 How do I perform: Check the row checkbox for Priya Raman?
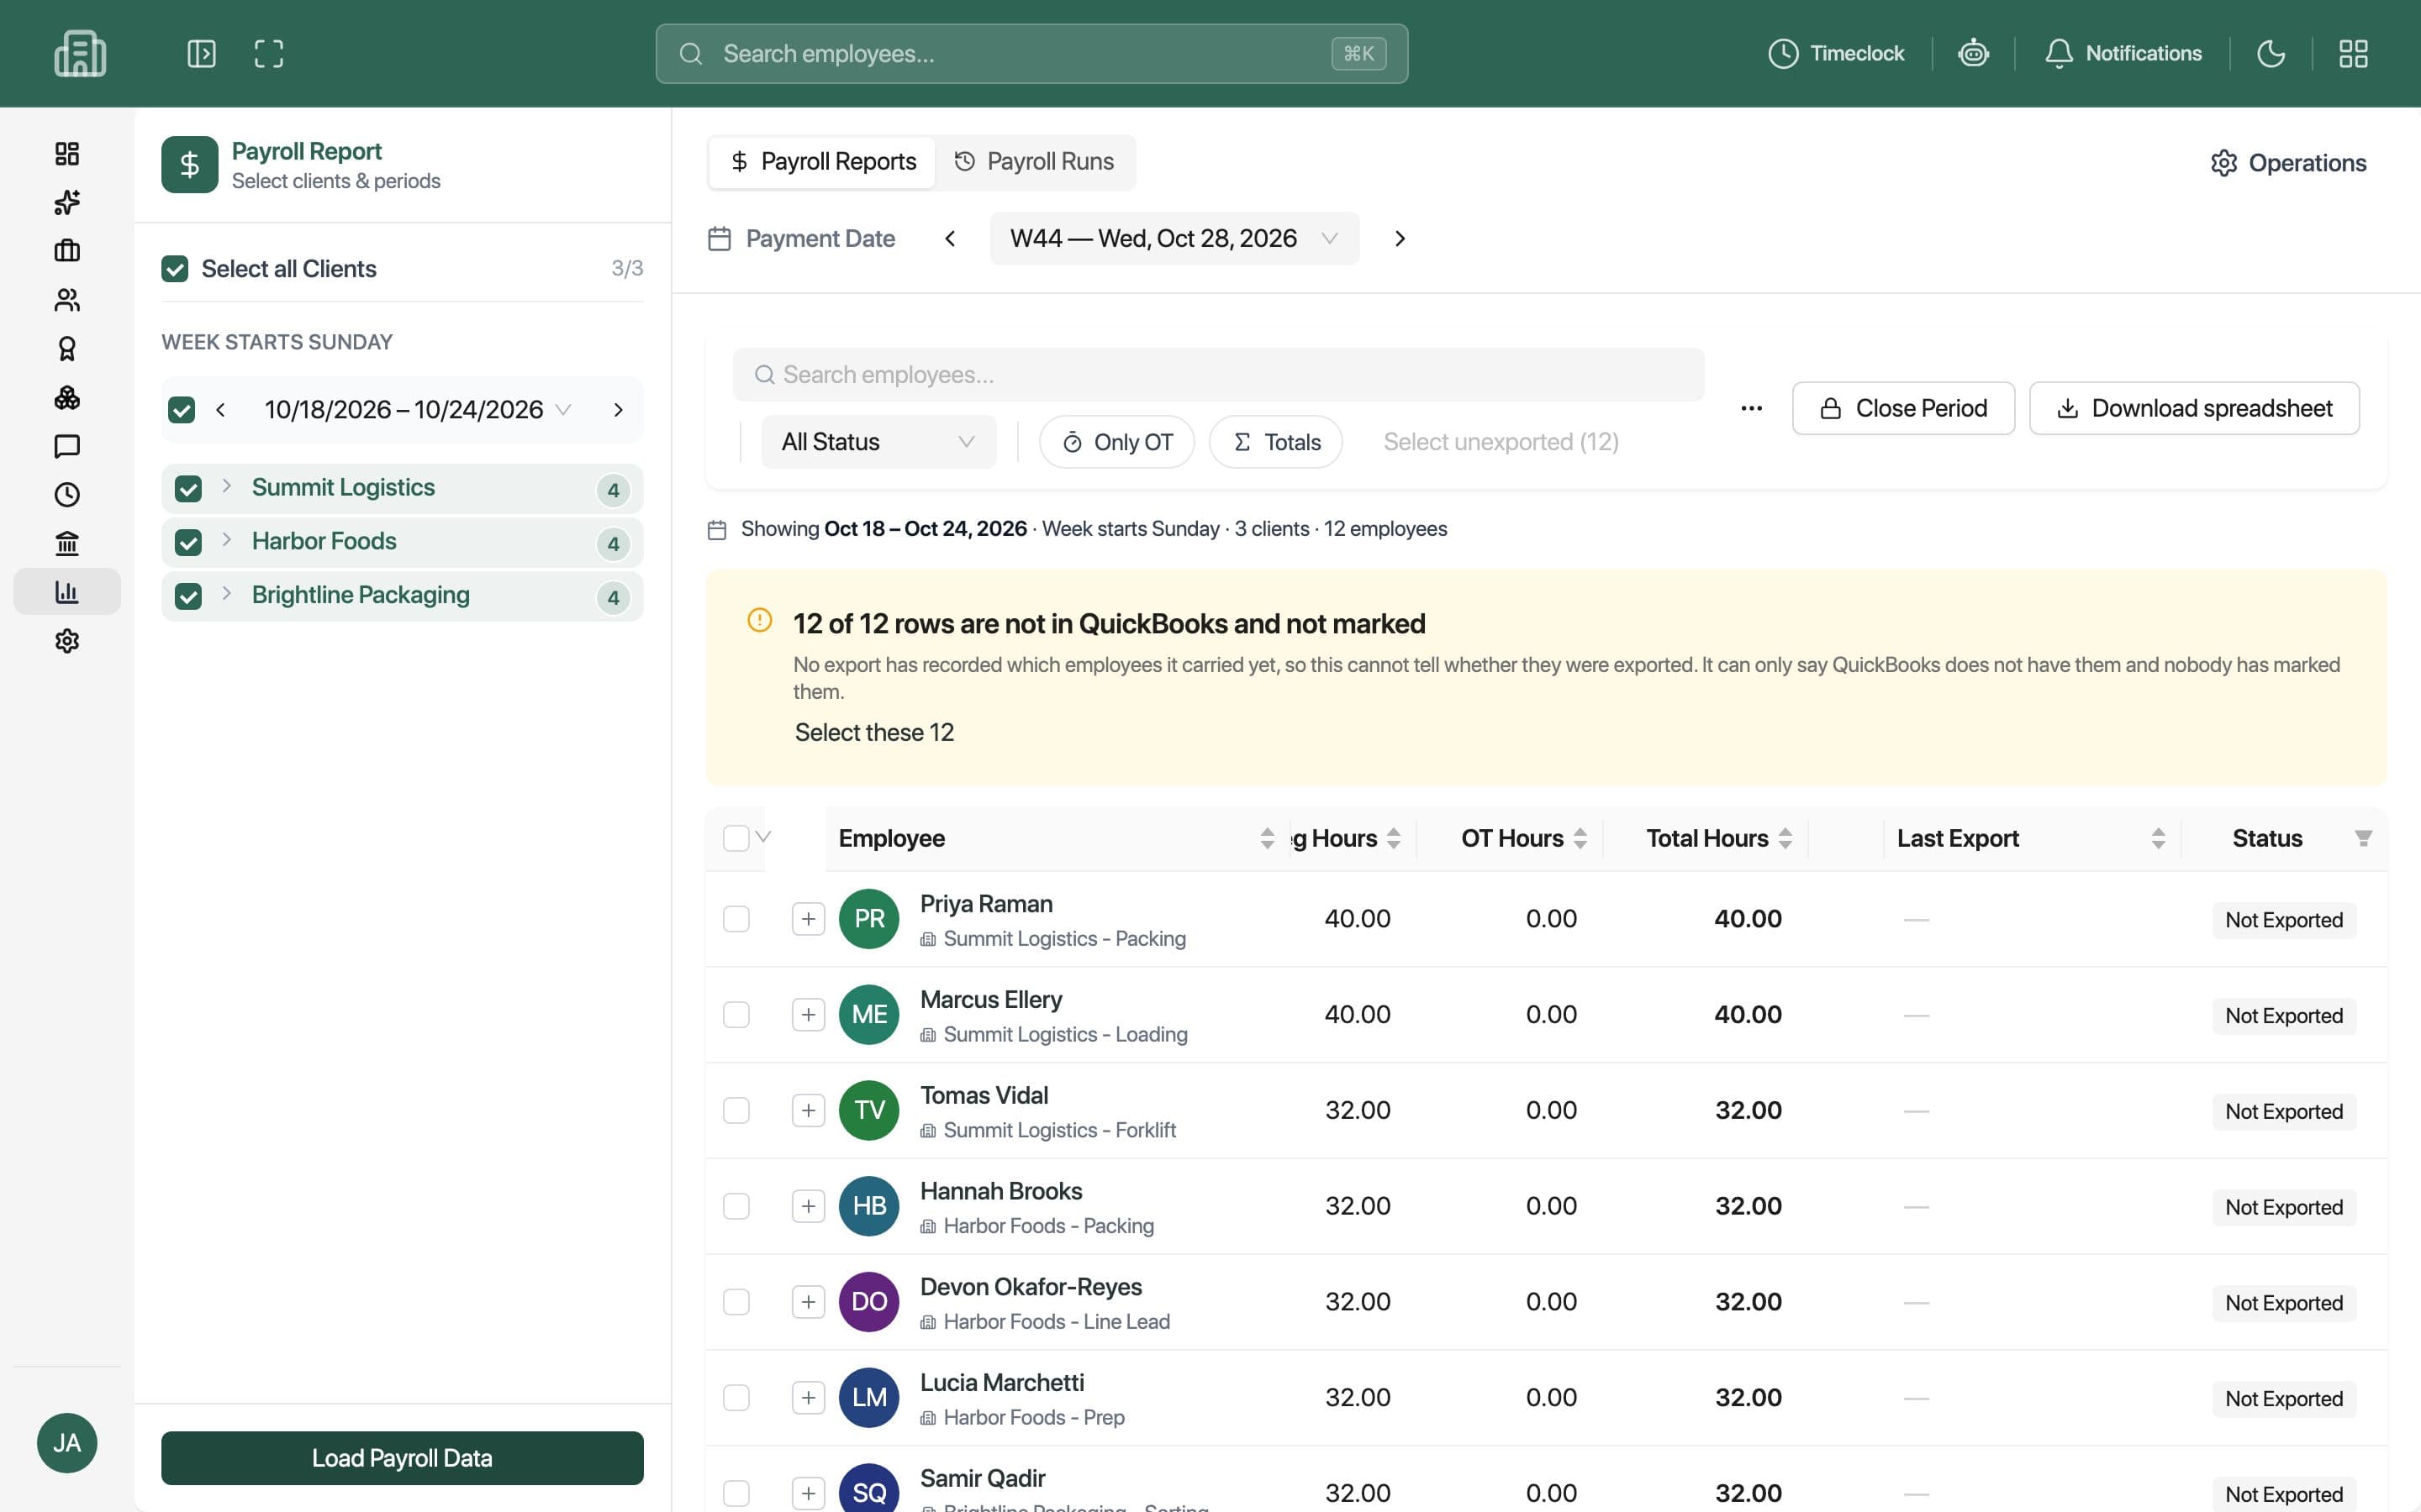click(x=736, y=919)
